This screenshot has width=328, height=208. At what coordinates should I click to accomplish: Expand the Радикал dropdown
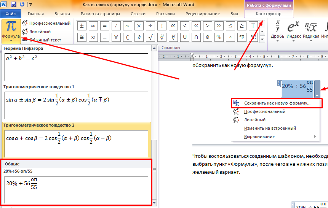click(x=311, y=30)
